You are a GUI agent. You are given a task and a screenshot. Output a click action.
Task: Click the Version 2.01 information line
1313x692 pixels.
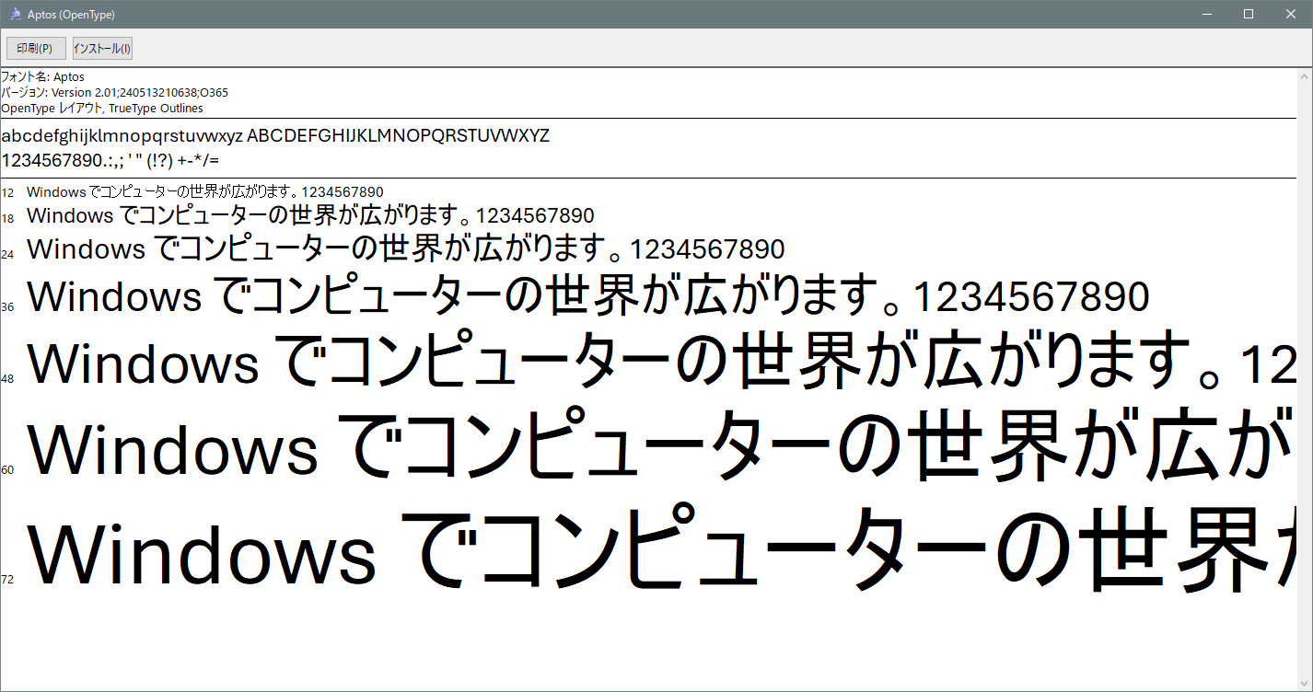(114, 93)
